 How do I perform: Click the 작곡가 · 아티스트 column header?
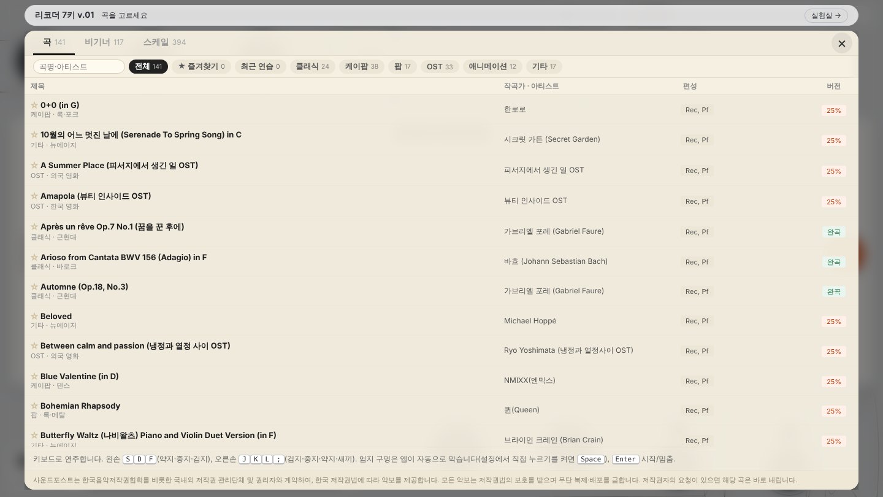point(531,86)
